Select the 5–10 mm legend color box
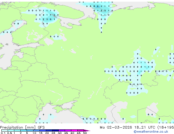Image resolution: width=174 pixels, height=134 pixels. pyautogui.click(x=30, y=130)
